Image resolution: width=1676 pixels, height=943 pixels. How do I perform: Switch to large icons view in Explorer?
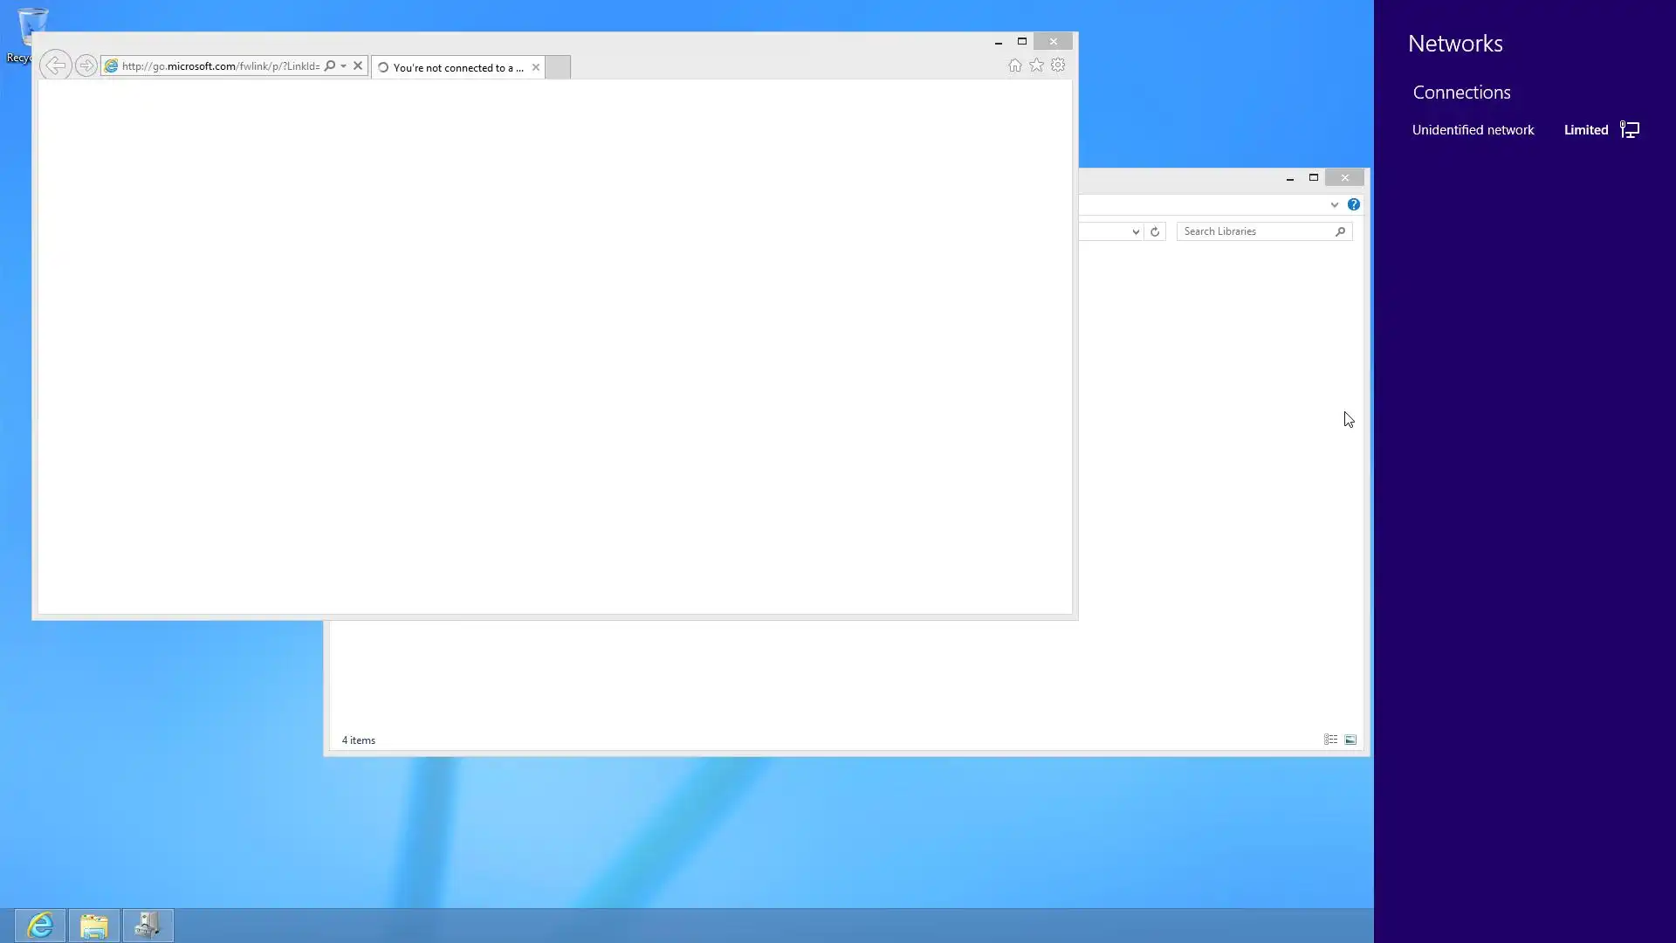tap(1350, 740)
